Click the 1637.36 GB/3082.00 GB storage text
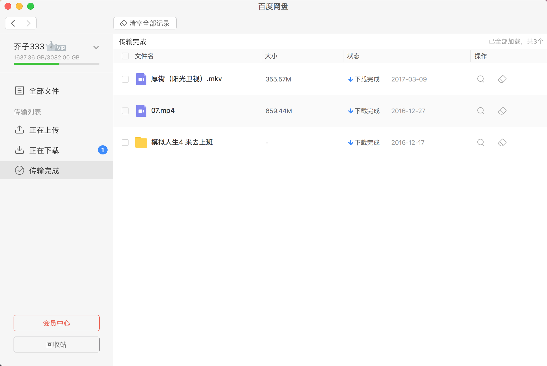 [x=47, y=57]
